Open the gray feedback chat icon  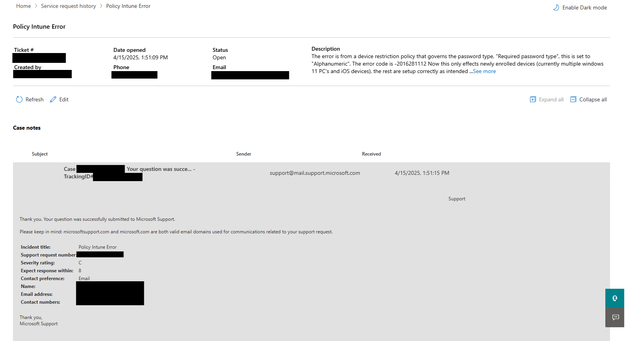[615, 317]
